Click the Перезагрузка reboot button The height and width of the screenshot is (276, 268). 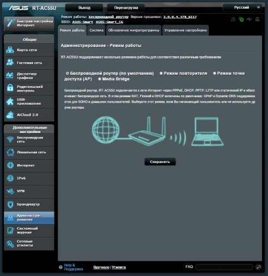pyautogui.click(x=126, y=8)
